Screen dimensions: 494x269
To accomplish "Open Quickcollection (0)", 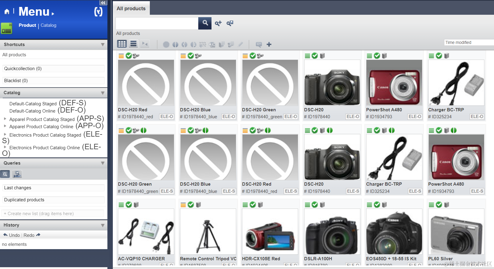I will click(x=54, y=69).
